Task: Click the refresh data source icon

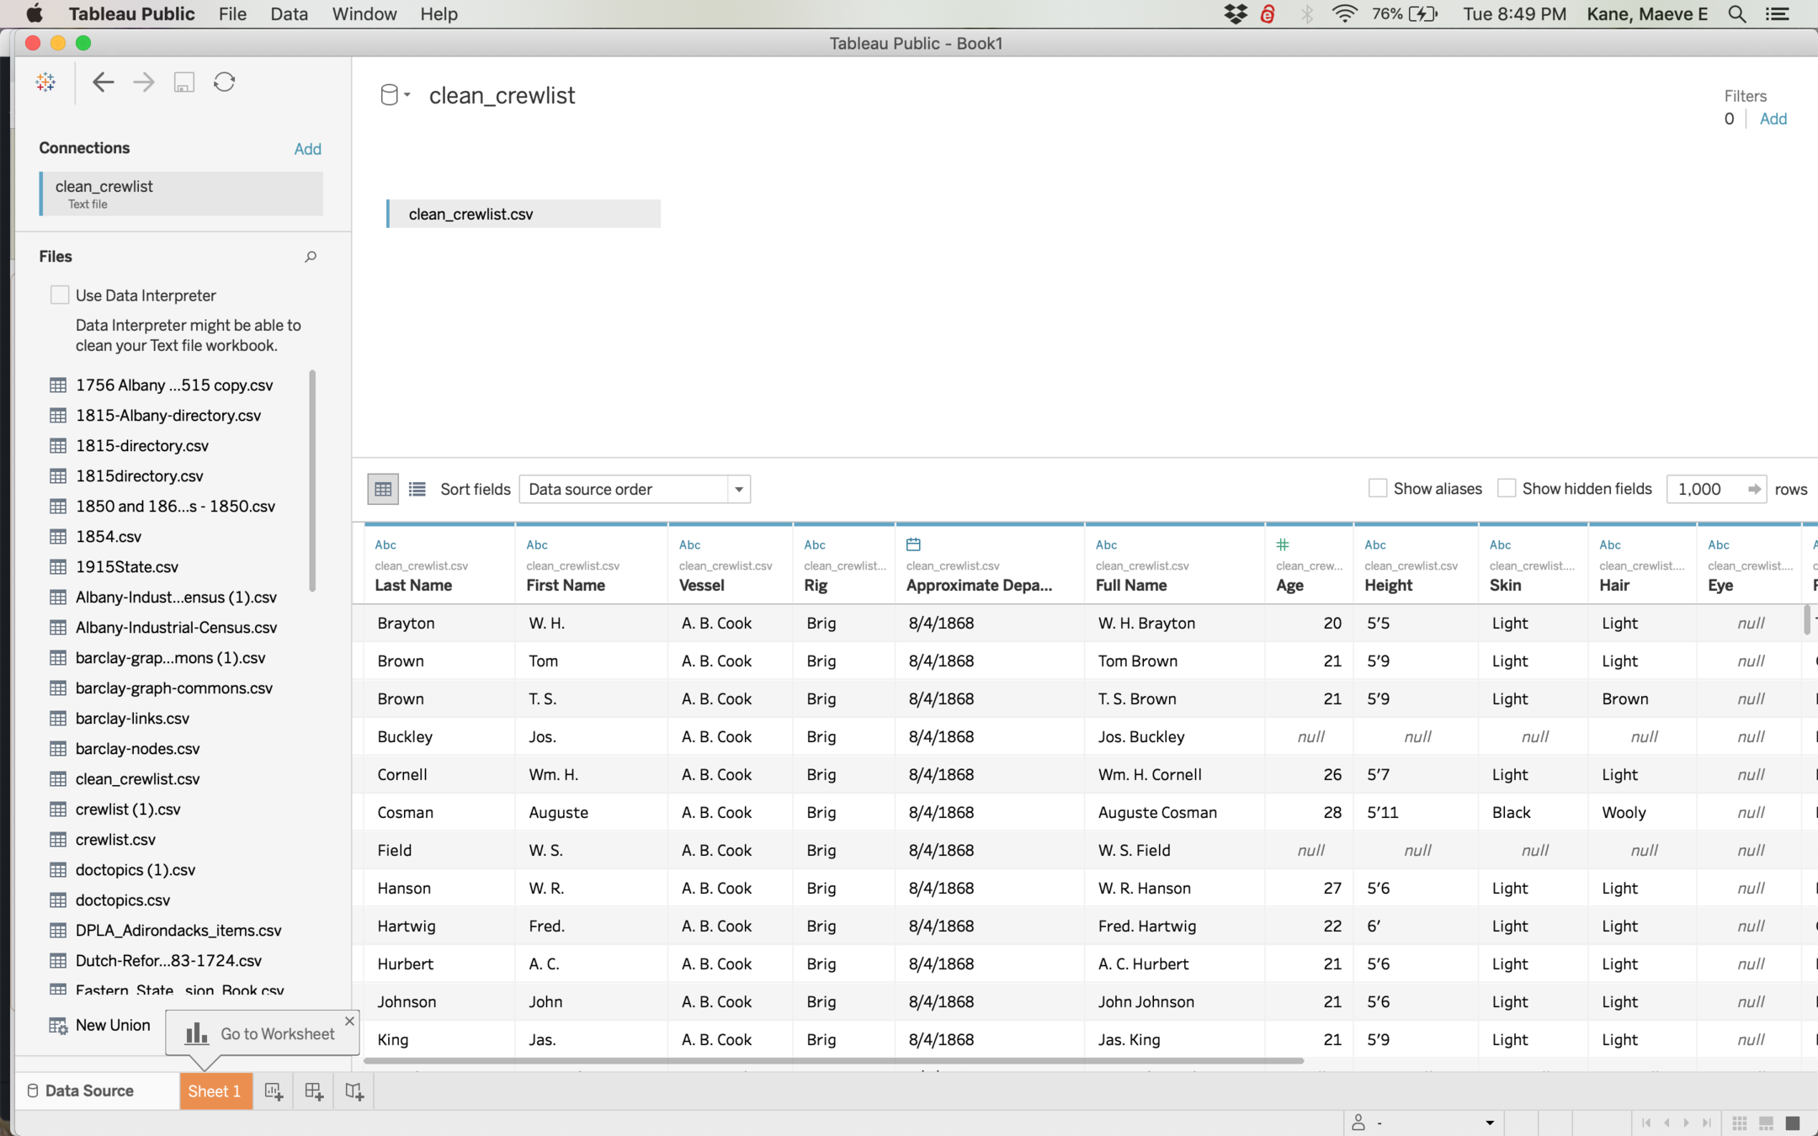Action: click(224, 82)
